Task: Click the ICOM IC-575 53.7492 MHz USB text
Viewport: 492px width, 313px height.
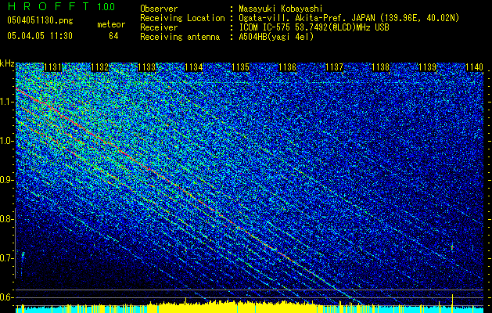Action: click(x=314, y=27)
